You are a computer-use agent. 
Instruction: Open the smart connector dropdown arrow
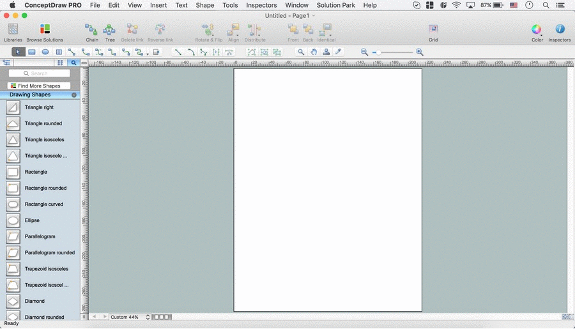point(148,54)
